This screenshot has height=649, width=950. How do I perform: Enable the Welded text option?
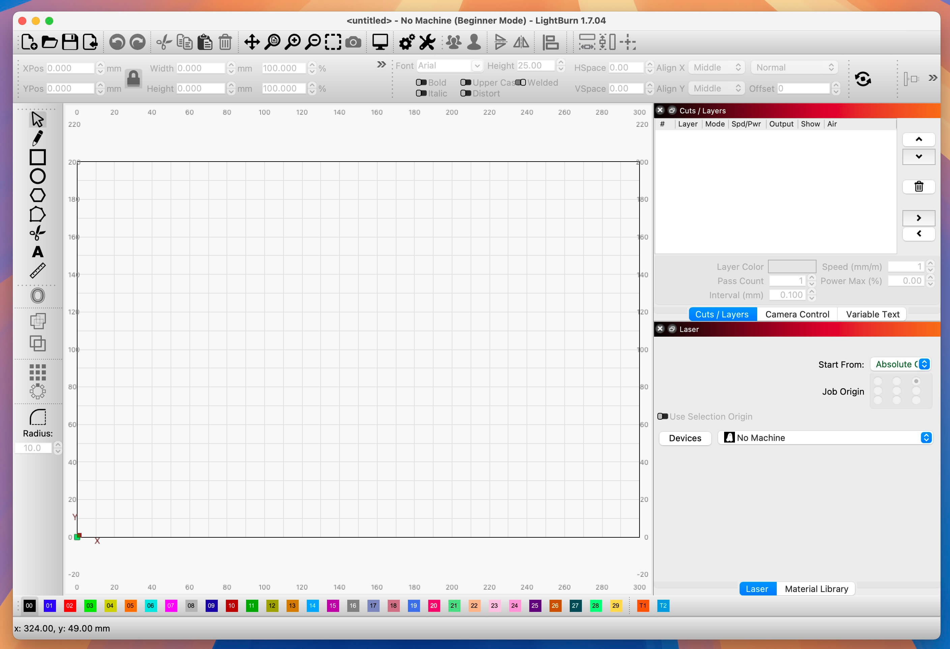click(x=521, y=82)
